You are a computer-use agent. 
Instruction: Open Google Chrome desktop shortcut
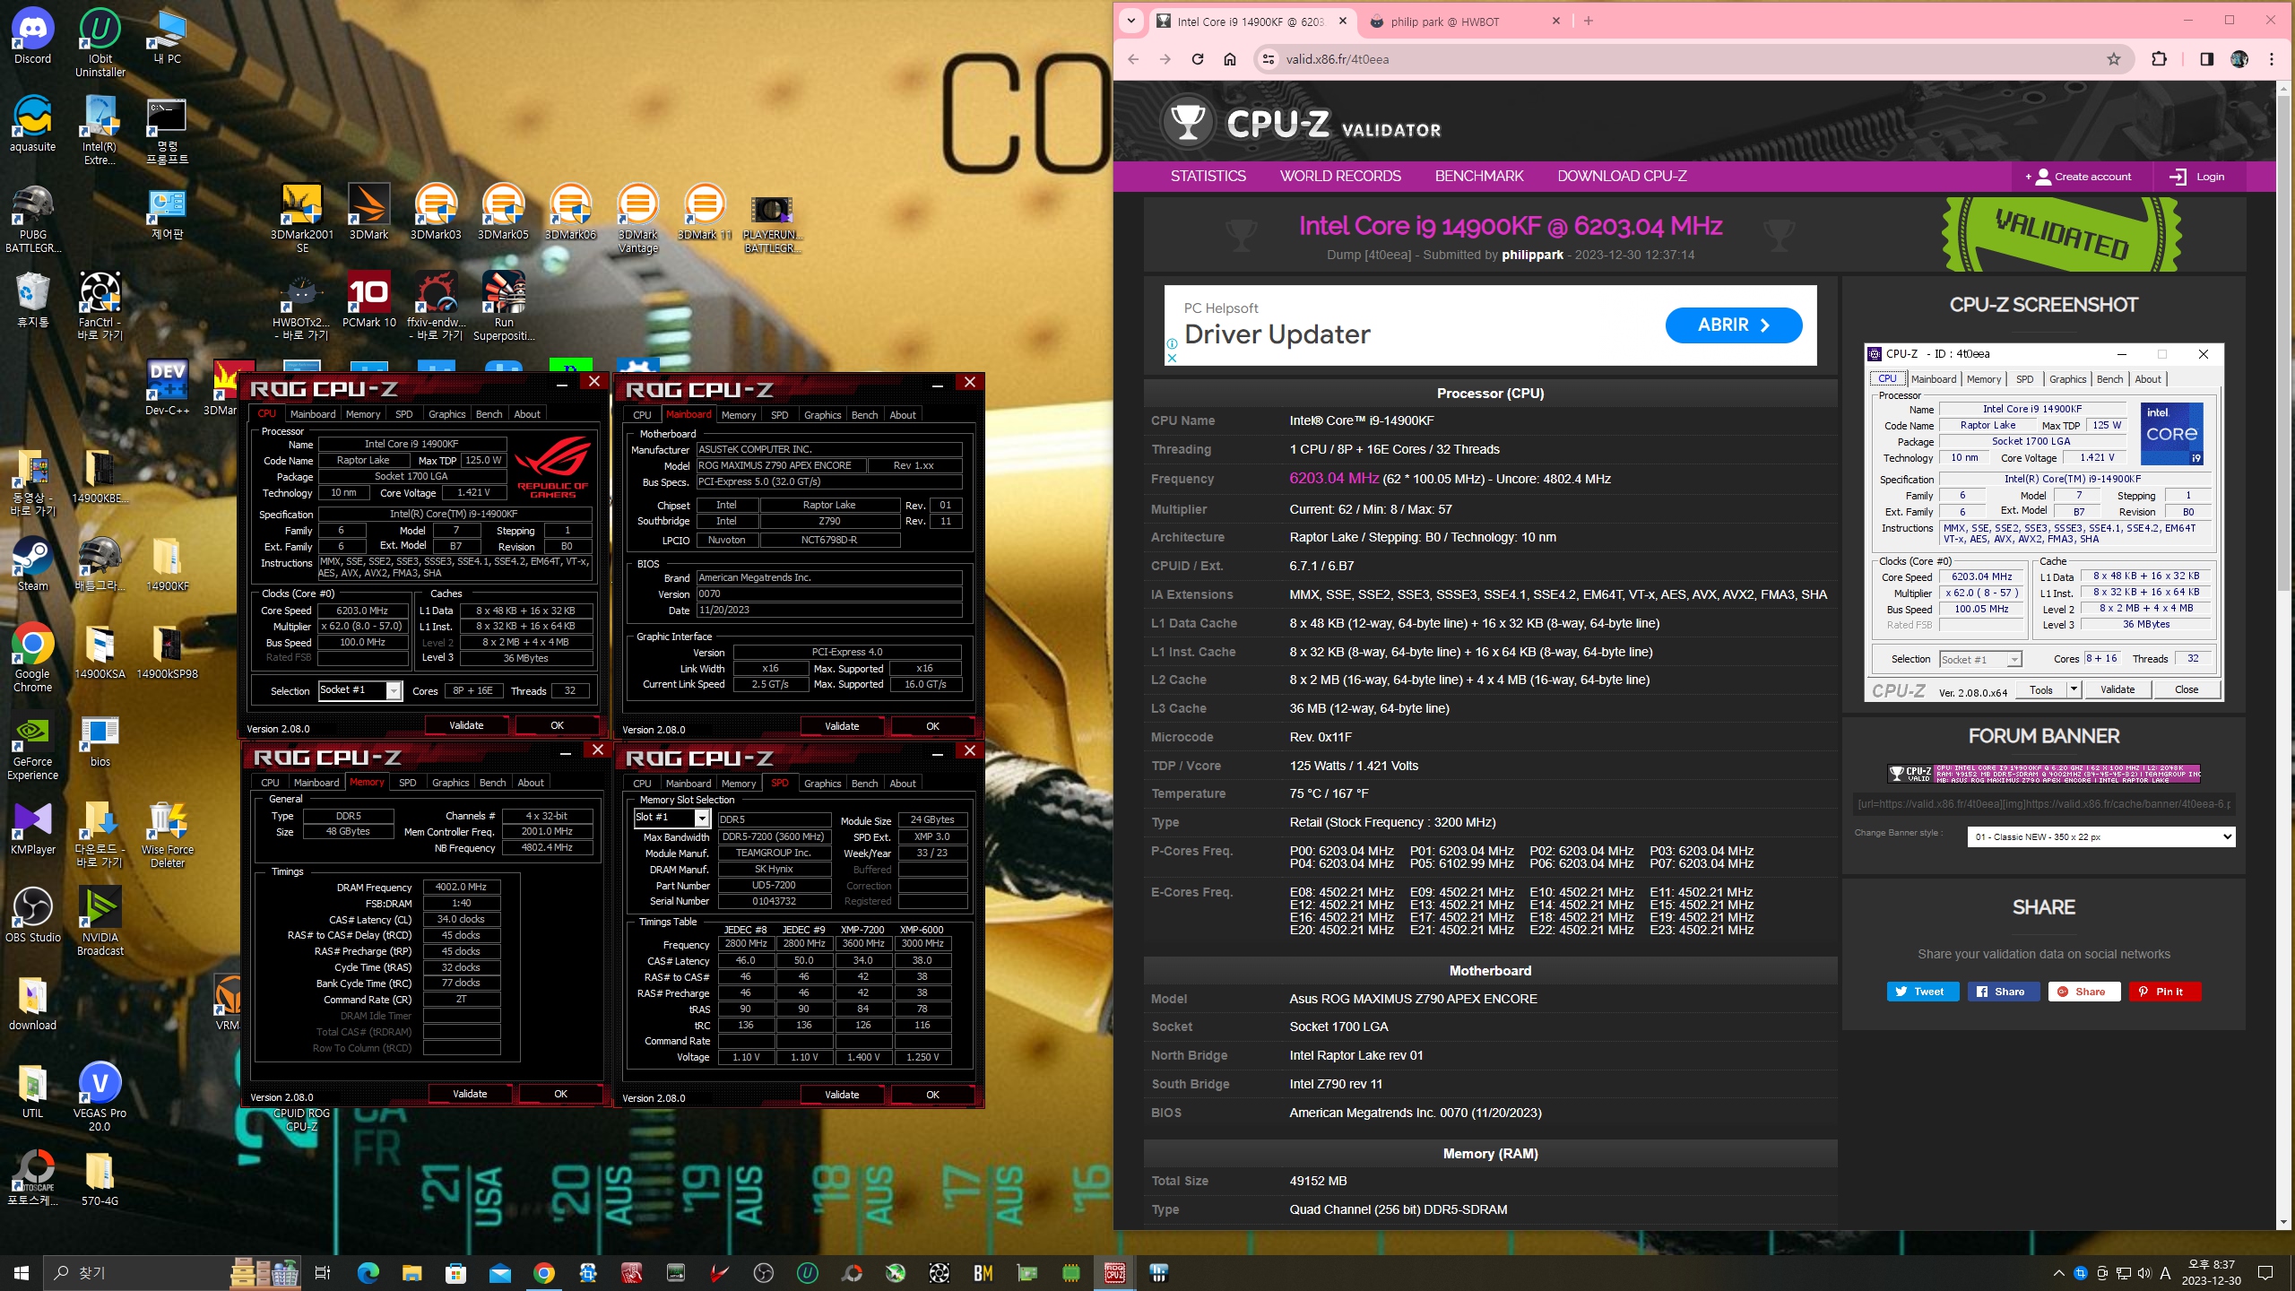(x=33, y=657)
